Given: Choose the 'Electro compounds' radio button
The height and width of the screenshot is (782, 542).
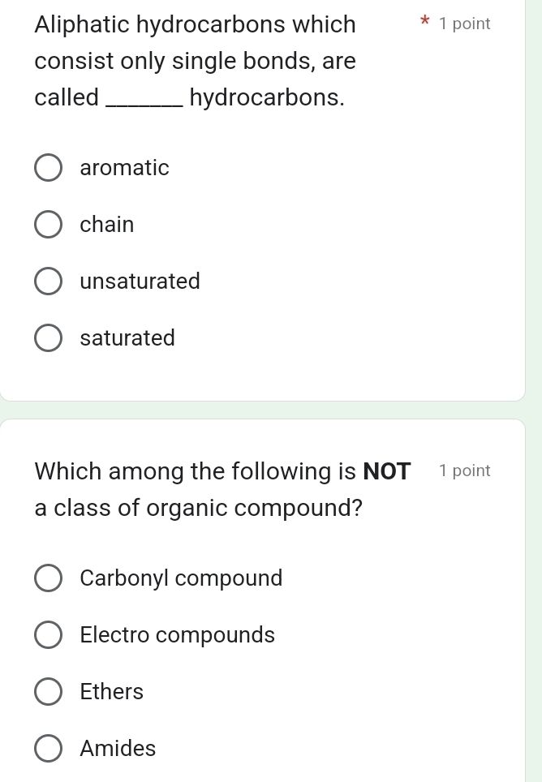Looking at the screenshot, I should tap(48, 635).
